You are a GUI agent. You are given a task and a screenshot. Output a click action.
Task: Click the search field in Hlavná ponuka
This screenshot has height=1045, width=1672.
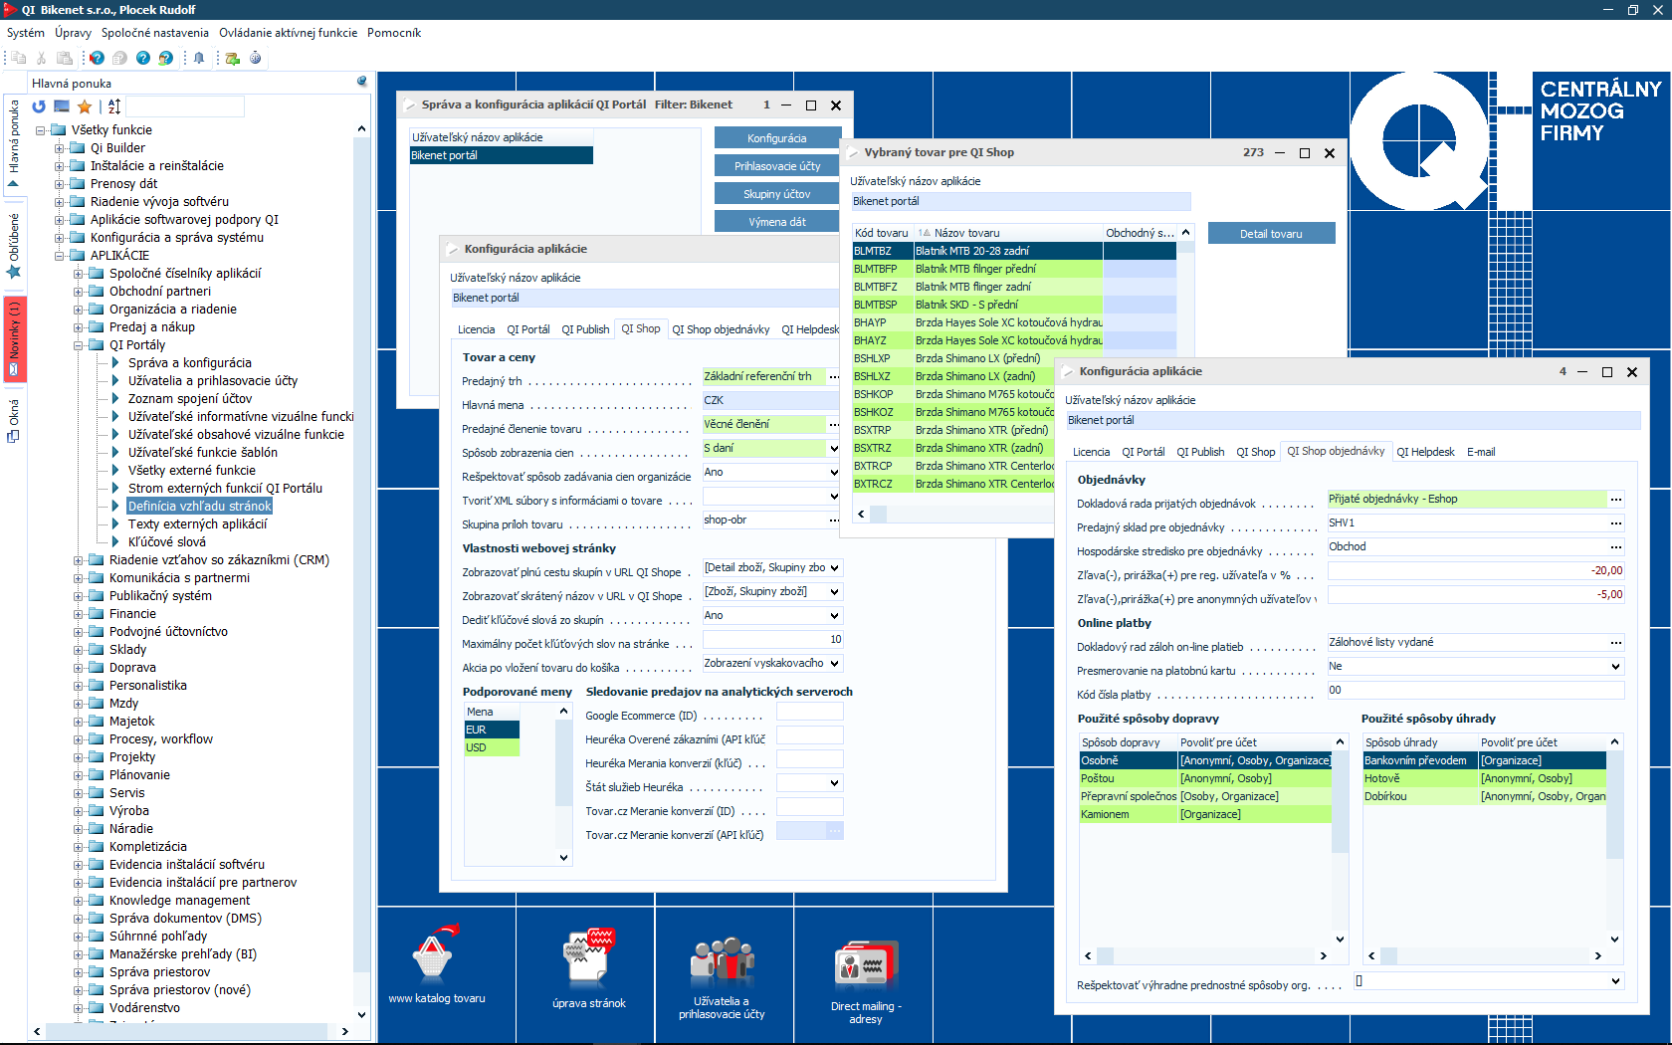185,106
